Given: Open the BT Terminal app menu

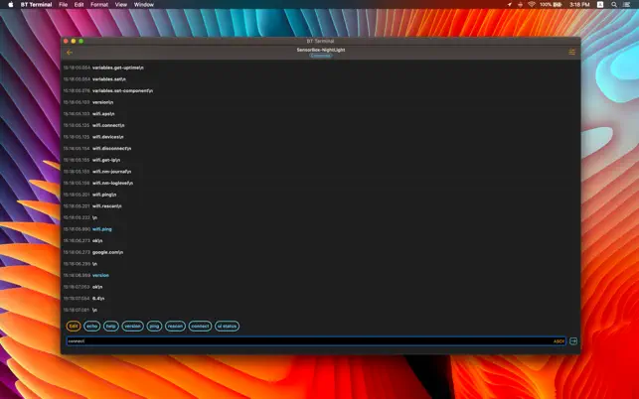Looking at the screenshot, I should [x=36, y=5].
